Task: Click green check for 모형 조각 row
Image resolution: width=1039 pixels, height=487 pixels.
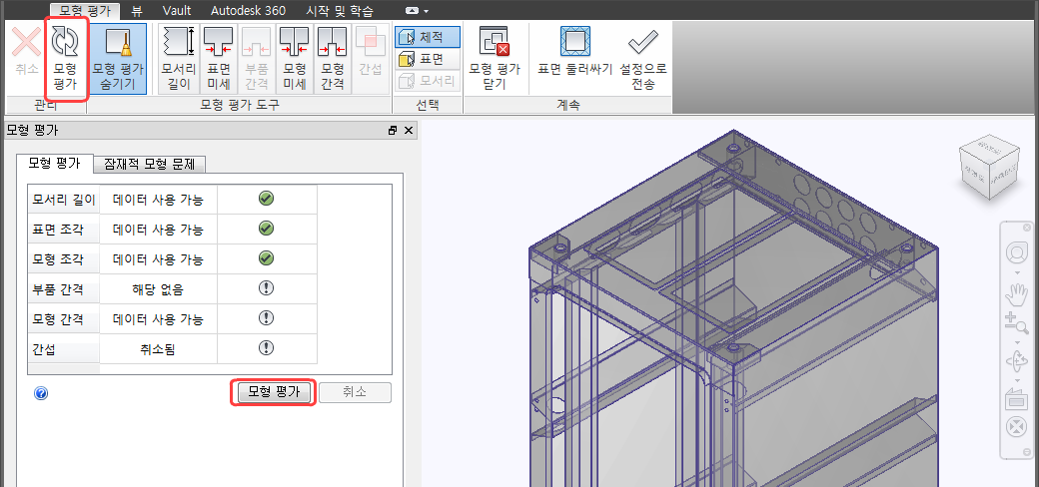Action: click(267, 258)
